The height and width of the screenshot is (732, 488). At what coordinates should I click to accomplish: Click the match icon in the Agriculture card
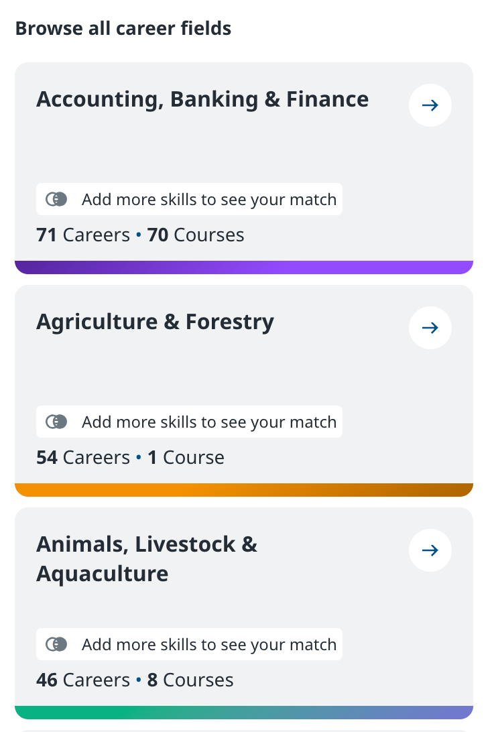57,422
